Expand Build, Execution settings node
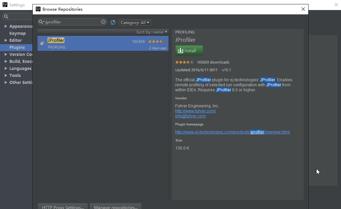This screenshot has height=209, width=341. click(x=6, y=61)
